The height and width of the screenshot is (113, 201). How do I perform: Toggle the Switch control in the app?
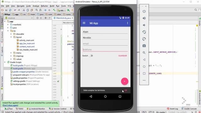coord(91,56)
